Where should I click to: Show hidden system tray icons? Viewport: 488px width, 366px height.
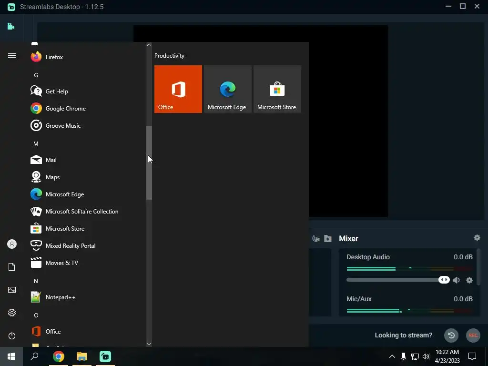point(392,356)
